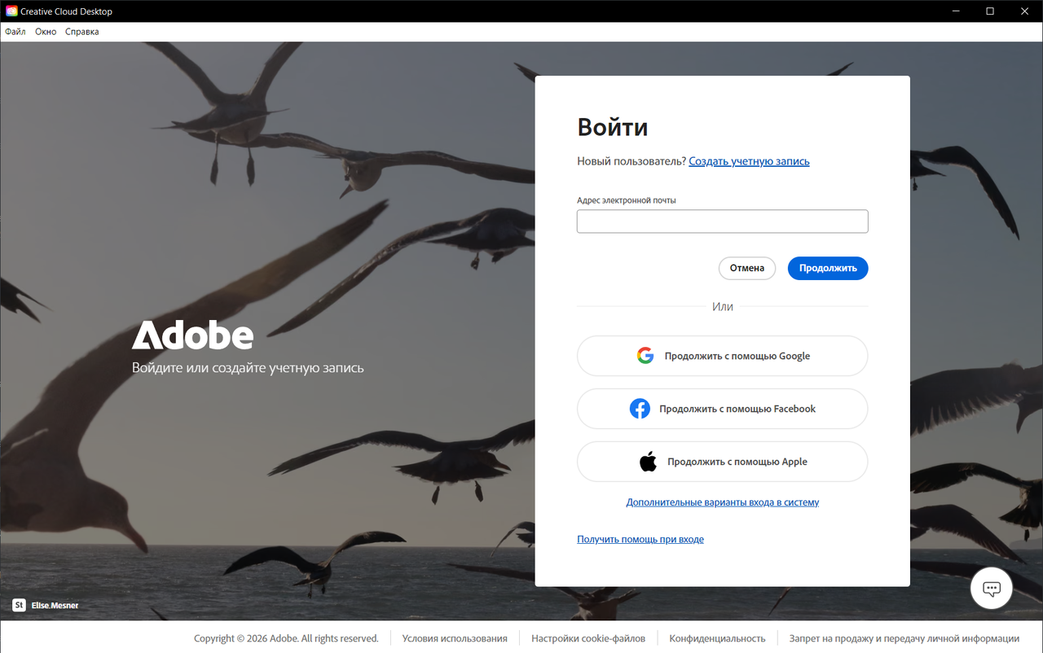1043x653 pixels.
Task: Open the Файл menu
Action: [15, 32]
